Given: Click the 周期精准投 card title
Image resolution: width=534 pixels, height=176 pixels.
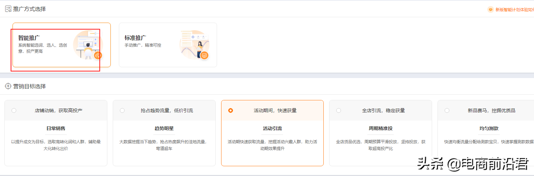Looking at the screenshot, I should point(381,128).
